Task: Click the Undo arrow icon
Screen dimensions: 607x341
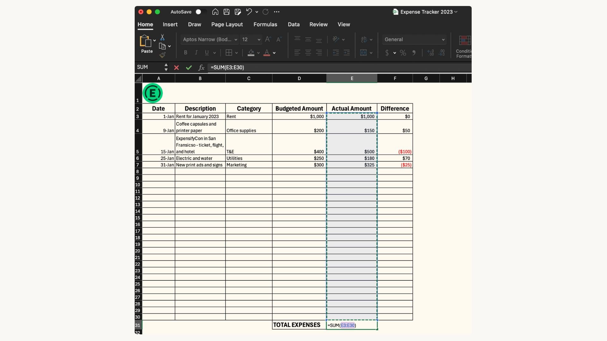Action: [249, 12]
